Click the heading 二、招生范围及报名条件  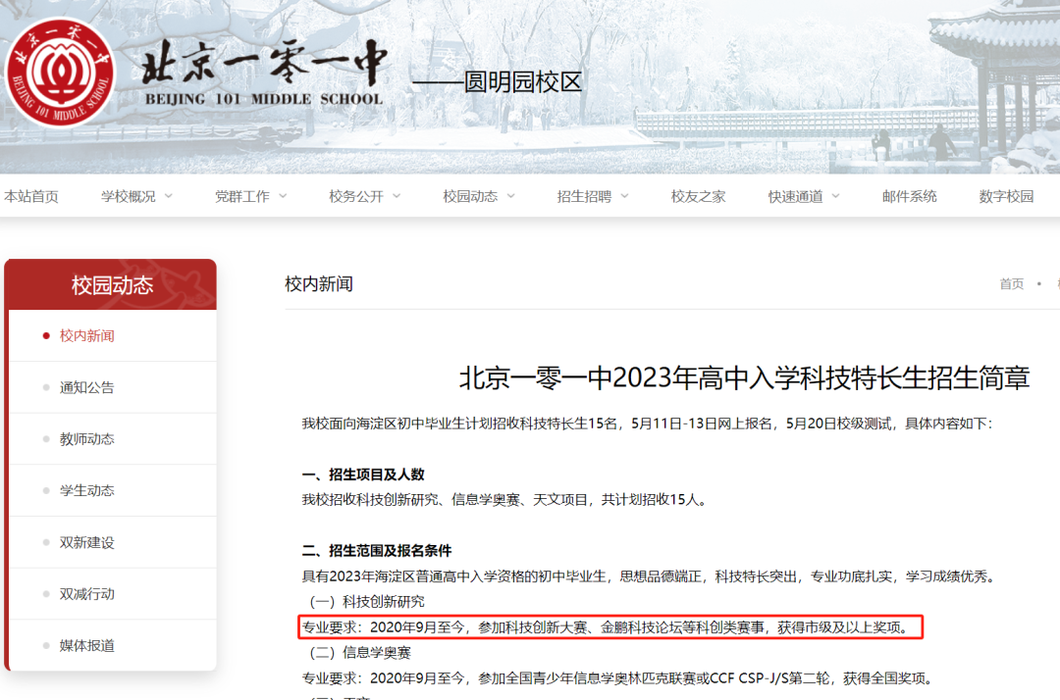click(377, 551)
